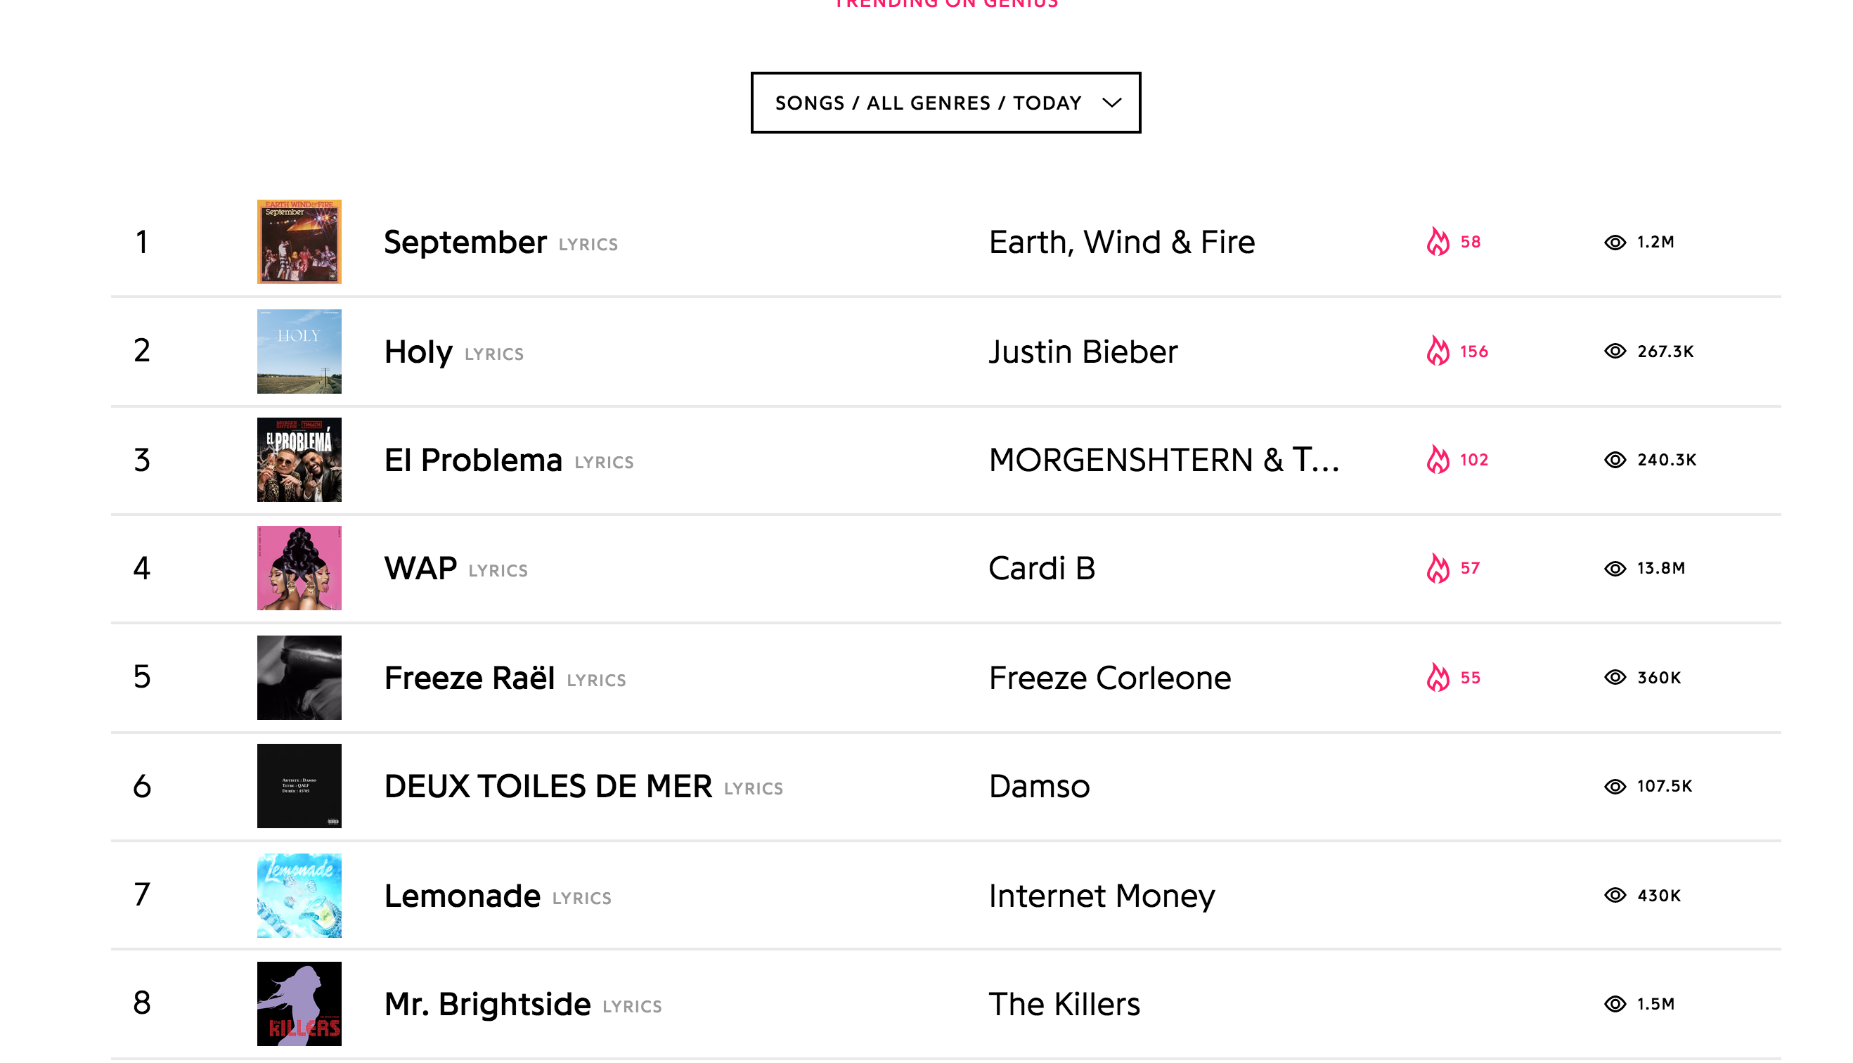This screenshot has width=1853, height=1063.
Task: Click the eye views icon for Lemonade
Action: point(1615,896)
